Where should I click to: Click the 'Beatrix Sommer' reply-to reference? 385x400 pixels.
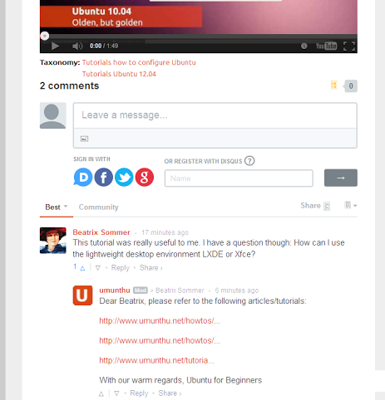coord(180,290)
